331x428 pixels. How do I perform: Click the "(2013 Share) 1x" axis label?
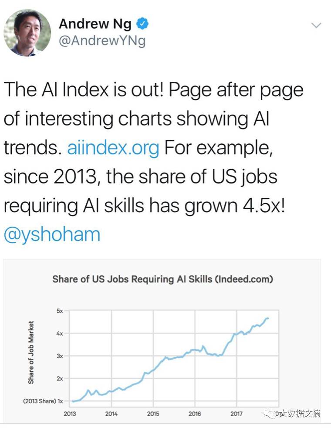pos(43,401)
